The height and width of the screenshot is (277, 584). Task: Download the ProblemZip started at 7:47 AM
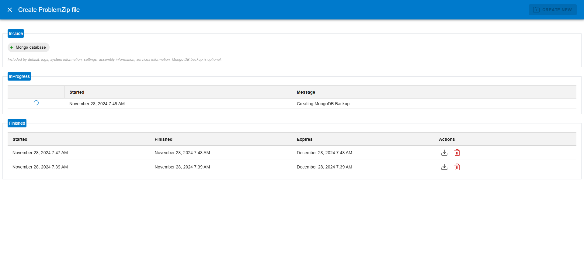coord(444,153)
